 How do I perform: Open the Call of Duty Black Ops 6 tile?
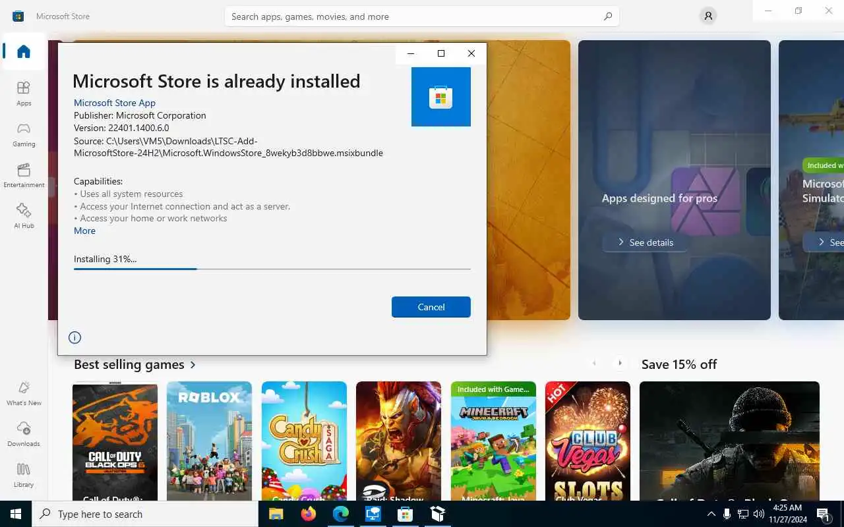point(115,441)
